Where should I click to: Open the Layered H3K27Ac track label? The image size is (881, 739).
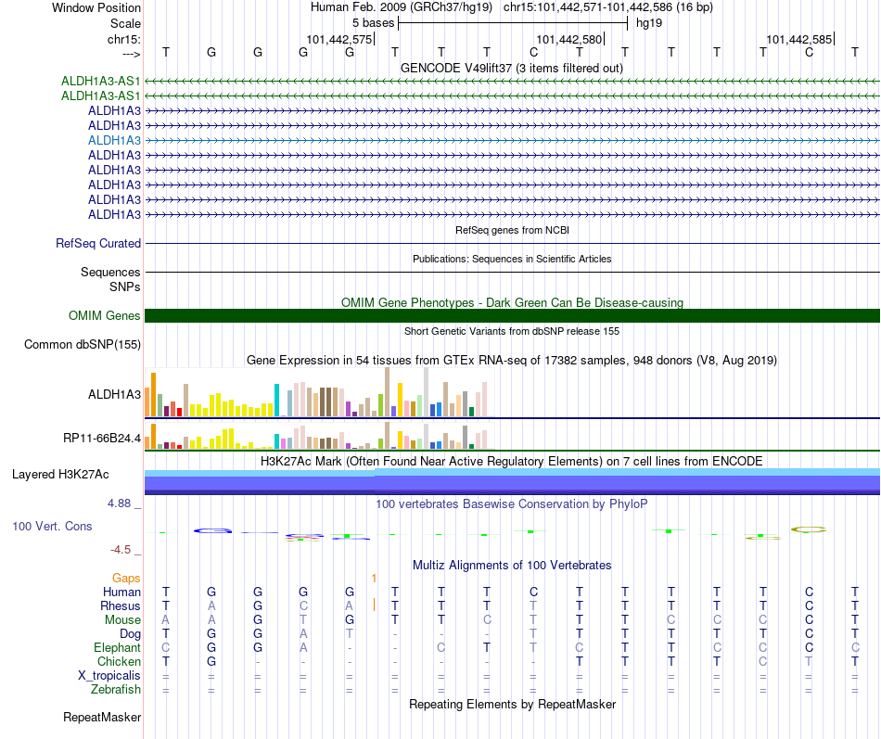pyautogui.click(x=60, y=475)
